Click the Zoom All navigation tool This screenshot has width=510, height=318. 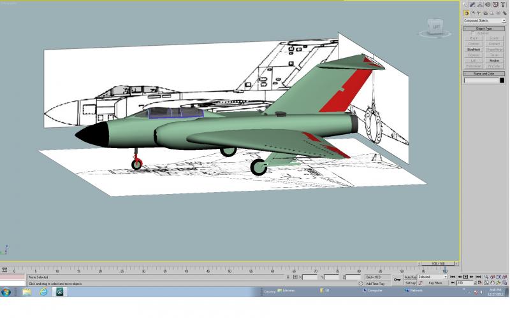(x=492, y=277)
